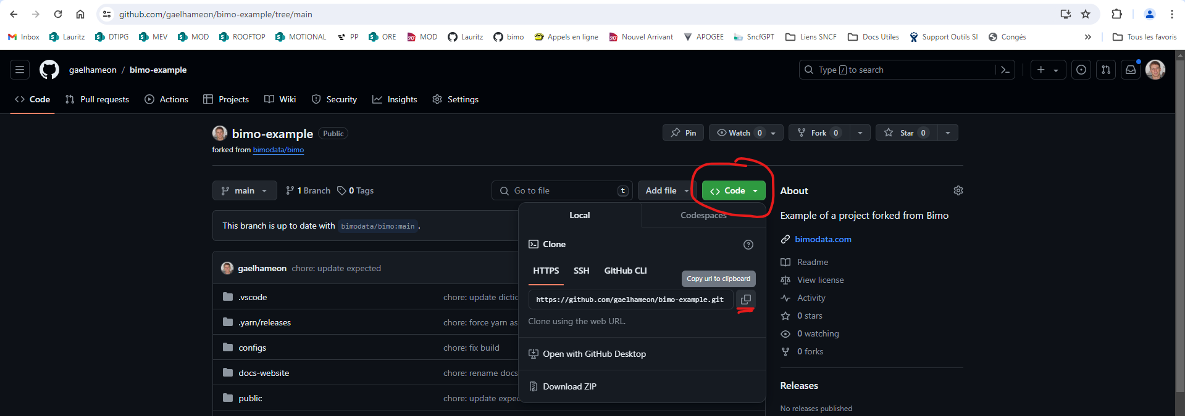Open the main branch selector dropdown
Image resolution: width=1185 pixels, height=416 pixels.
point(245,190)
